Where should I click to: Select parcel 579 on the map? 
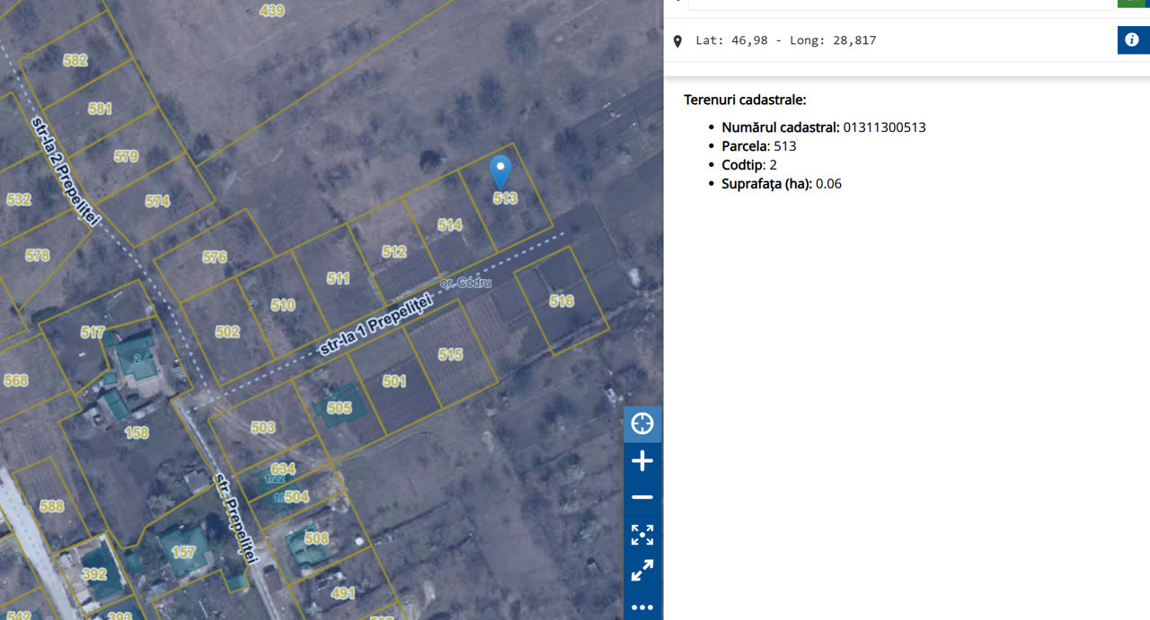point(127,156)
